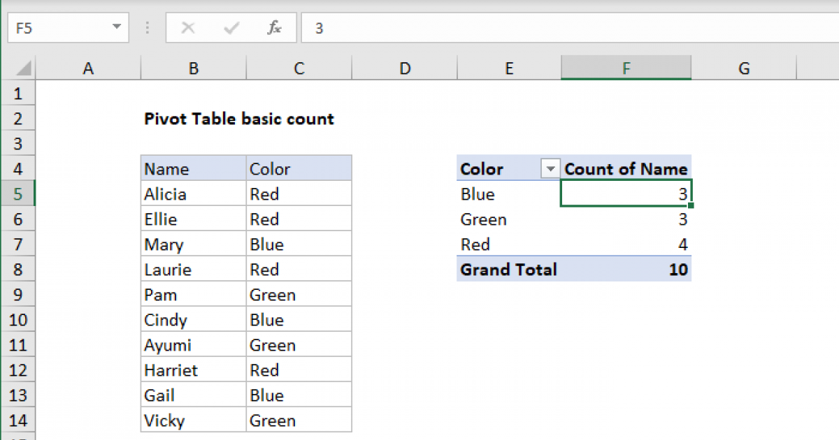
Task: Click the Enter checkmark formula bar icon
Action: pos(231,28)
